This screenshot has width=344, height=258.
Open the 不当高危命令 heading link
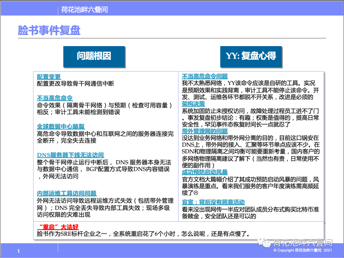point(55,98)
